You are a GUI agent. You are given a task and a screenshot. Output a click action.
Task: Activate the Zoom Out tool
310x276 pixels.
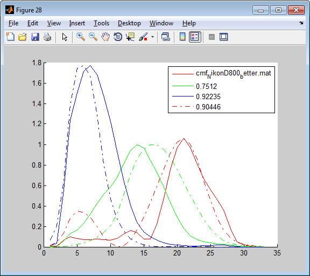click(93, 37)
